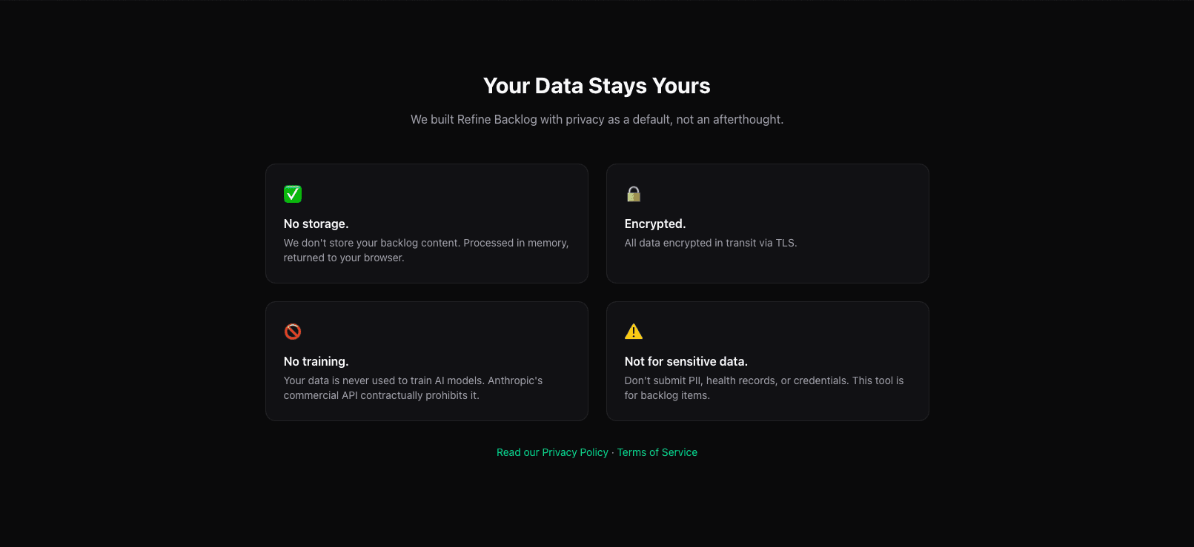Click the card describing Anthropic's API policy
The image size is (1194, 547).
pos(426,361)
